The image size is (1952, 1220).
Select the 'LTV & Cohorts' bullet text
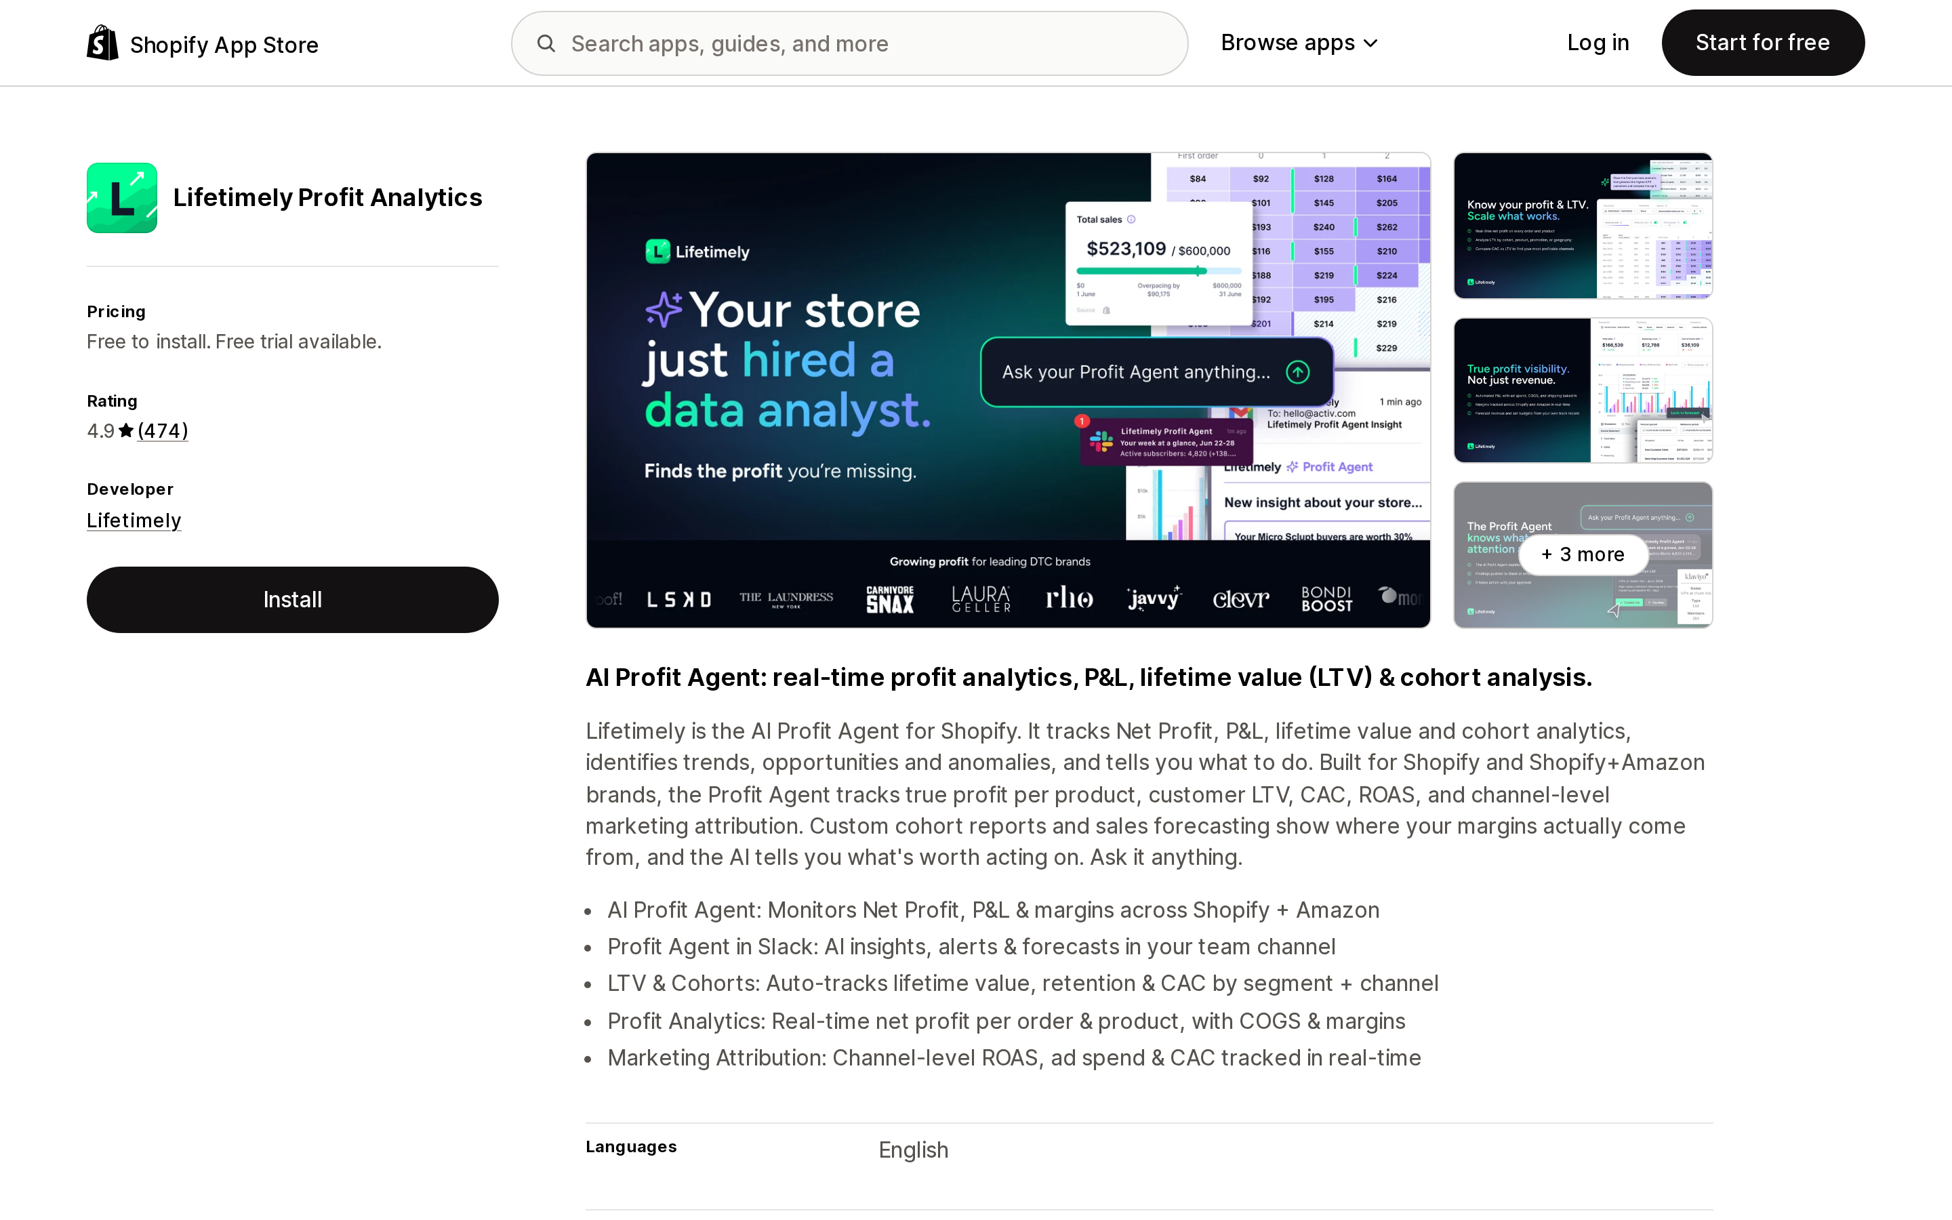click(1023, 983)
